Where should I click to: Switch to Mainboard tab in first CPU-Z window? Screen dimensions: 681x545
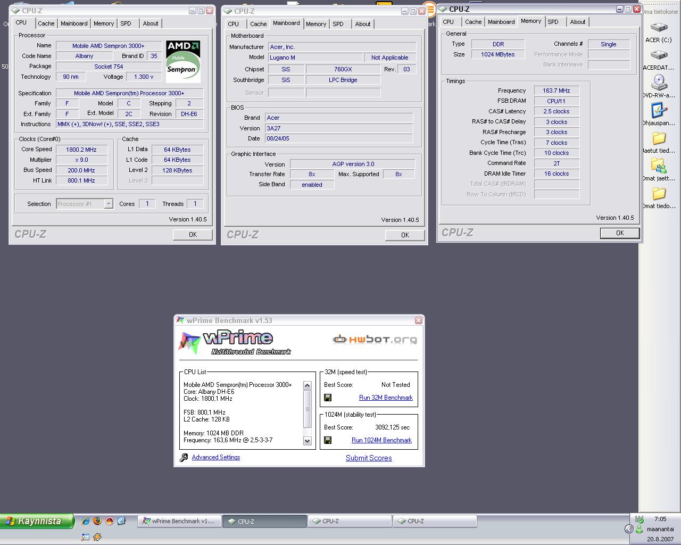74,23
